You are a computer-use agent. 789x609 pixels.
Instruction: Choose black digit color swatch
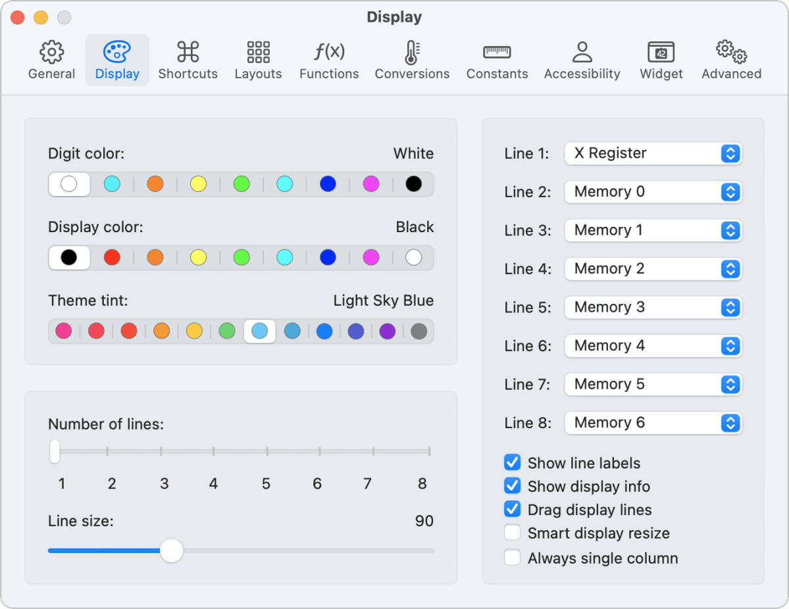point(414,184)
